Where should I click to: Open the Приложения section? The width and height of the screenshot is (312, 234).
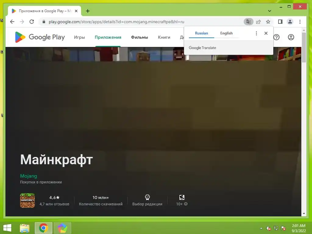[108, 37]
